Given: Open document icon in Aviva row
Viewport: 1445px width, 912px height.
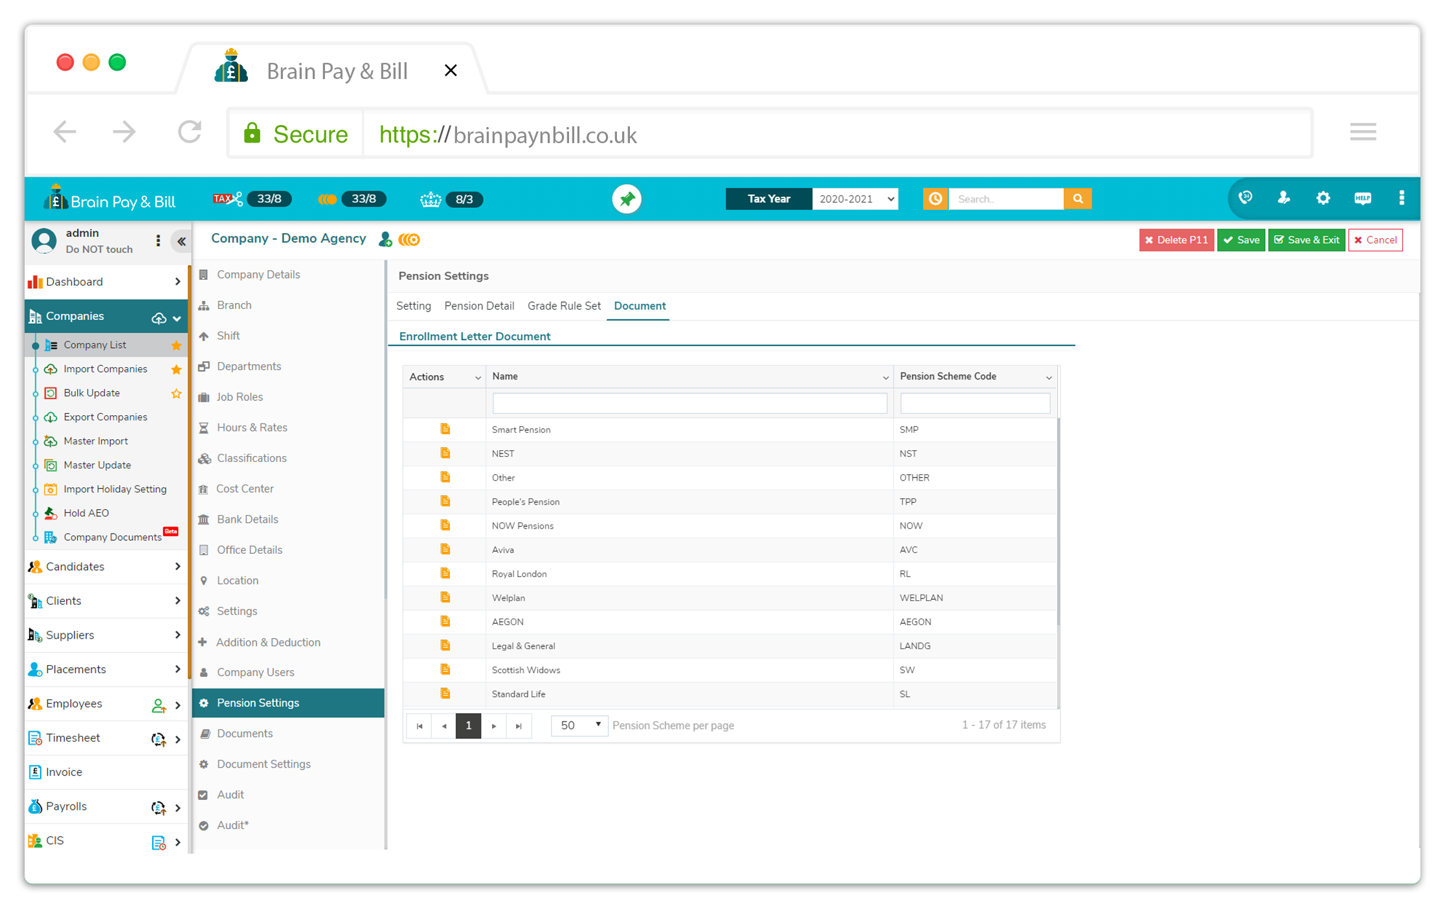Looking at the screenshot, I should pyautogui.click(x=445, y=549).
